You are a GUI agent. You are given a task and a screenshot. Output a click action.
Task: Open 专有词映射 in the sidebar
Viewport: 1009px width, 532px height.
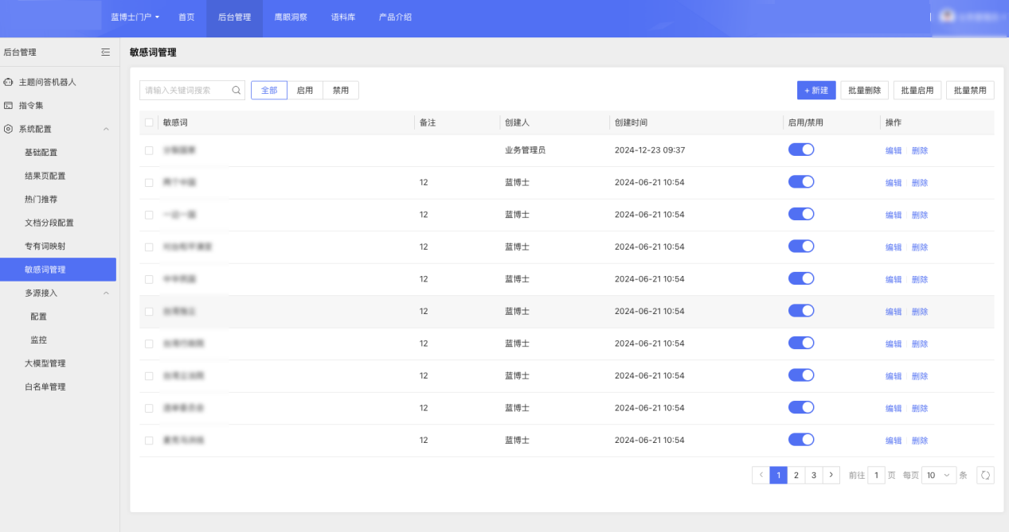pyautogui.click(x=45, y=246)
